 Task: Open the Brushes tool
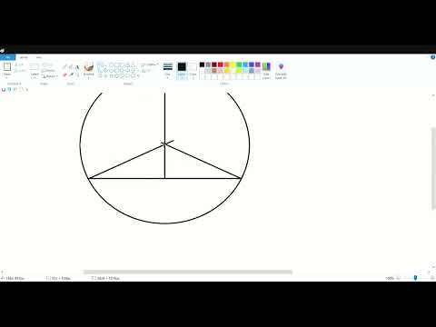pos(89,70)
